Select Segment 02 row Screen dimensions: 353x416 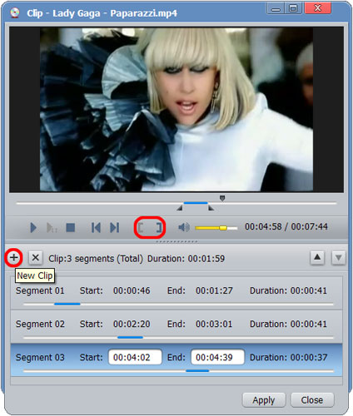coord(176,327)
